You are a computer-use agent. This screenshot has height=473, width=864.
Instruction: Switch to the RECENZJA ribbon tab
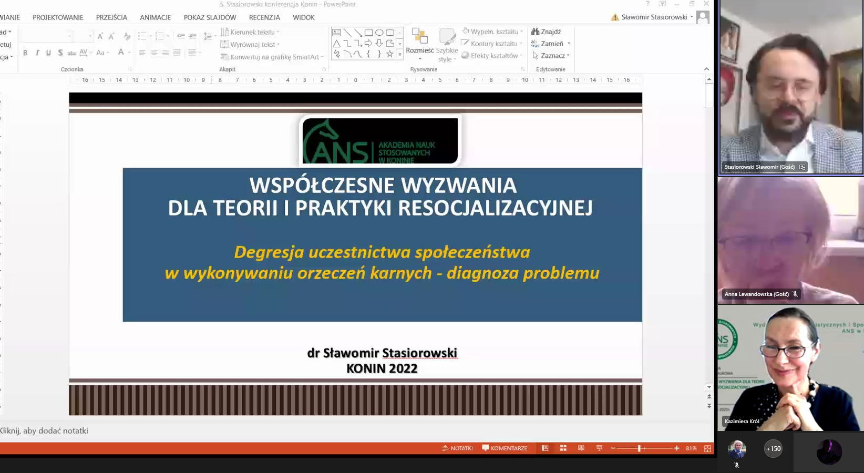pos(264,17)
